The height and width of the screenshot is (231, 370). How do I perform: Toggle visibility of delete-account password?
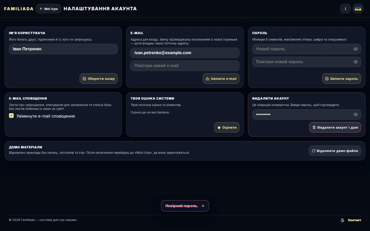tap(355, 114)
